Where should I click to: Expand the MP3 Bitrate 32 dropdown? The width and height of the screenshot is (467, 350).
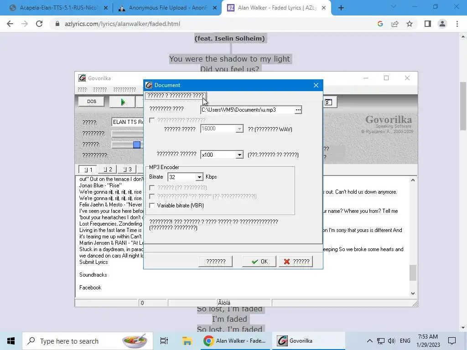pos(199,177)
